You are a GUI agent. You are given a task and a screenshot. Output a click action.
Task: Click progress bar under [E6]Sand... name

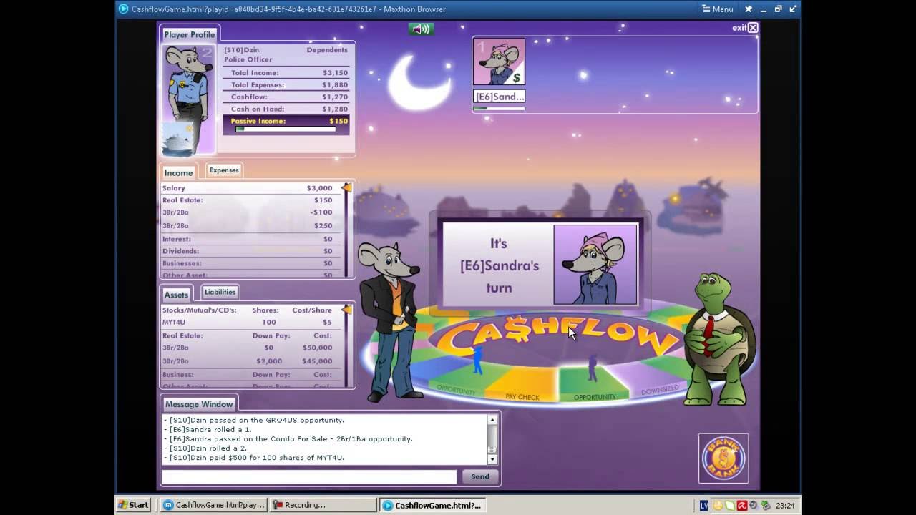point(499,108)
